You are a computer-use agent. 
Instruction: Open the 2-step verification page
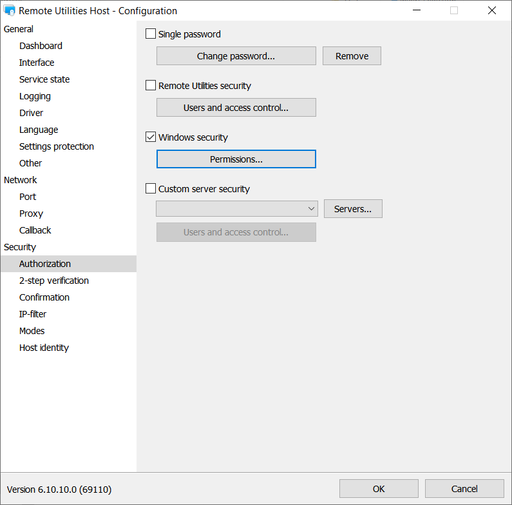54,281
